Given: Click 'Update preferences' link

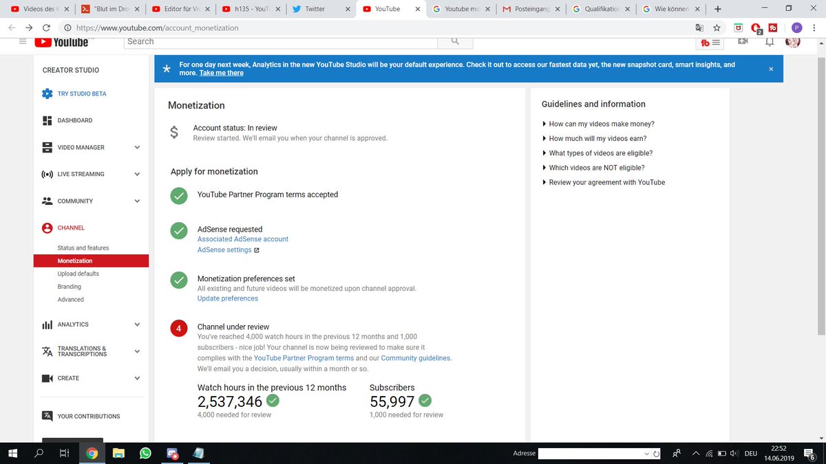Looking at the screenshot, I should (x=228, y=298).
